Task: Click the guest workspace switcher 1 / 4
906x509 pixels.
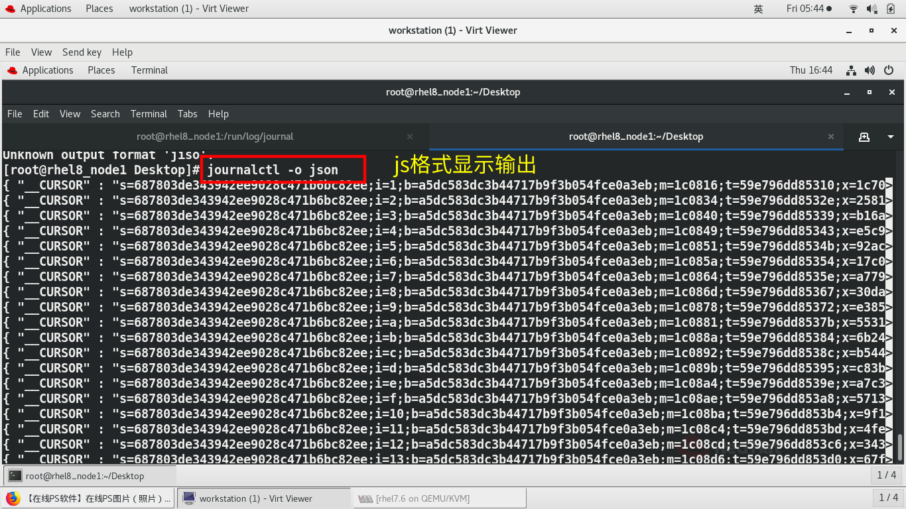Action: 886,475
